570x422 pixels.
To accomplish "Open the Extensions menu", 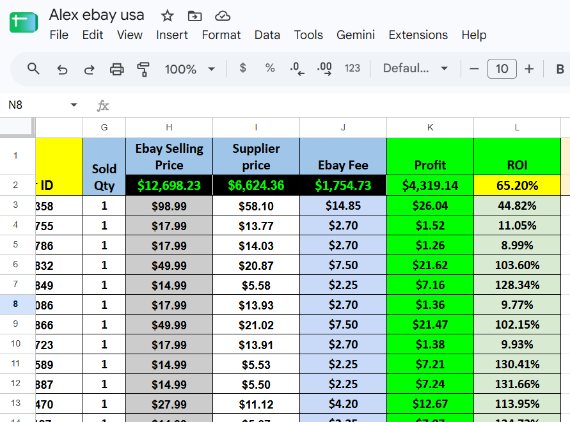I will [418, 35].
